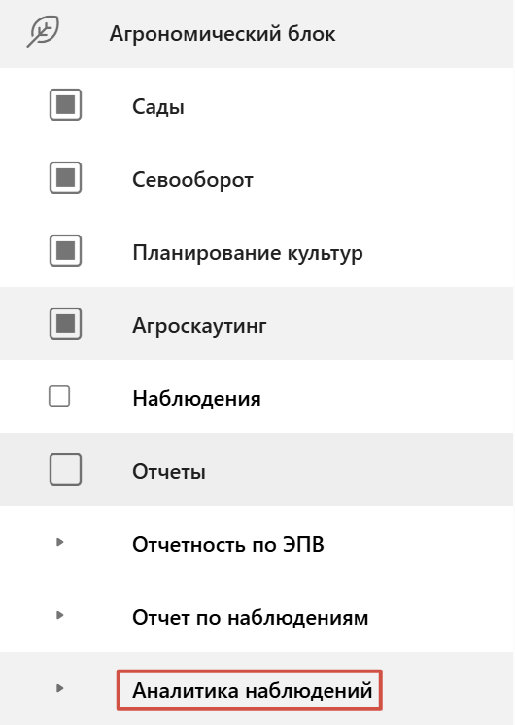Viewport: 515px width, 725px height.
Task: Select the Отчеты row label
Action: point(169,472)
